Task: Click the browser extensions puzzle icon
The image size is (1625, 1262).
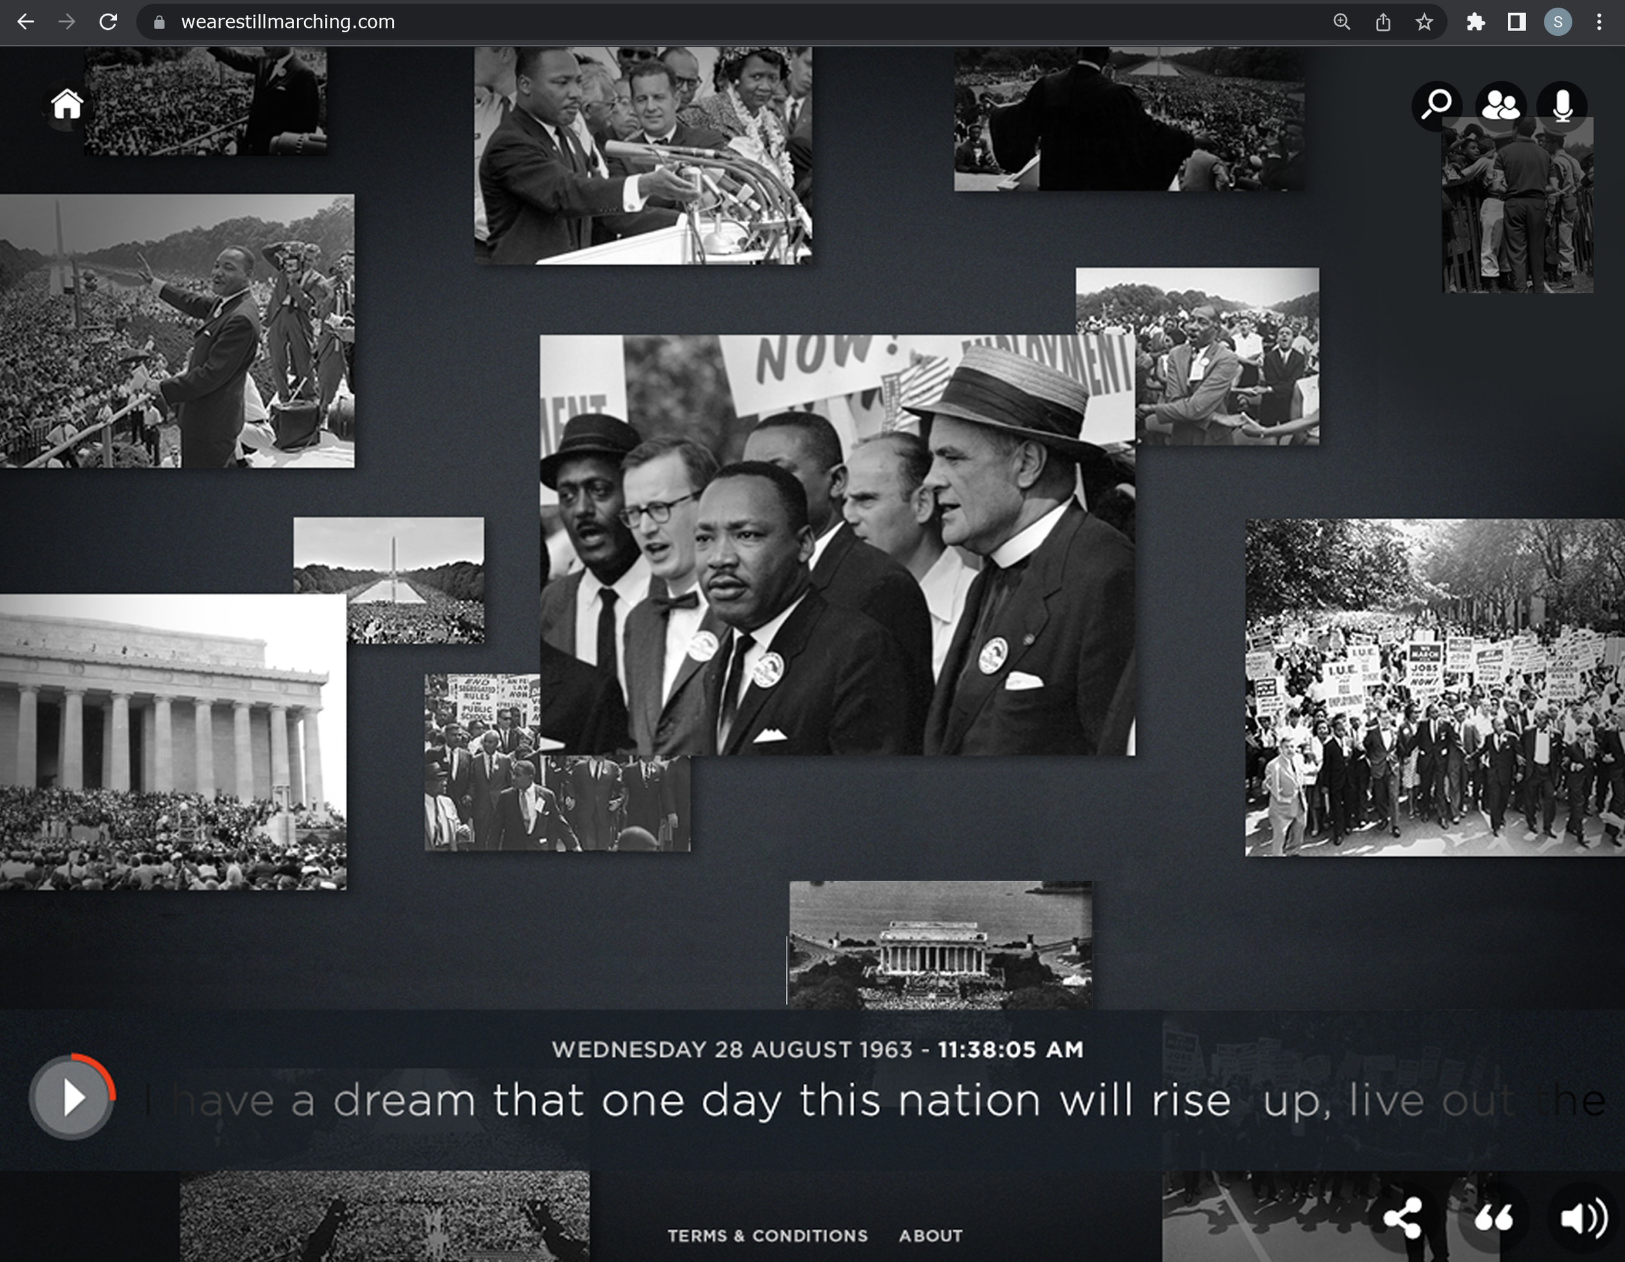Action: [1475, 22]
